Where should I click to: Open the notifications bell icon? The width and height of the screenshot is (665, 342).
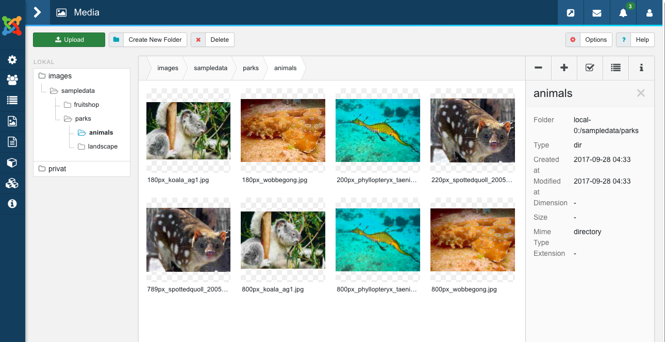tap(623, 13)
